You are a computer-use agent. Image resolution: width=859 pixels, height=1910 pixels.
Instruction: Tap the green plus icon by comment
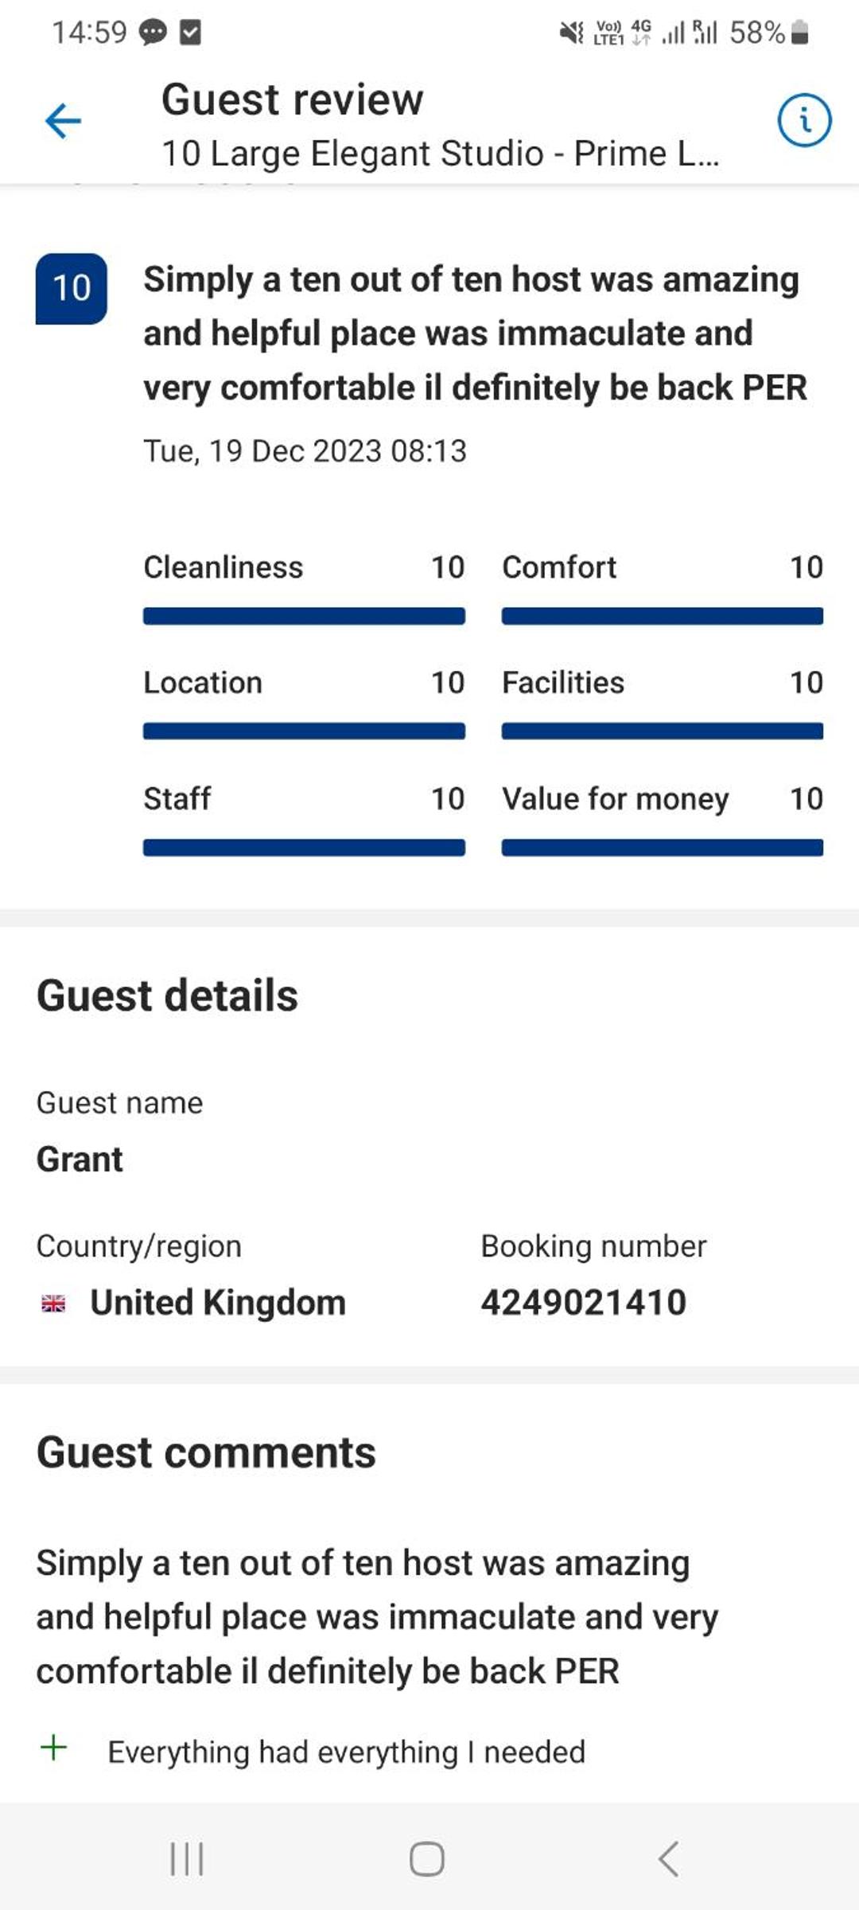coord(53,1748)
